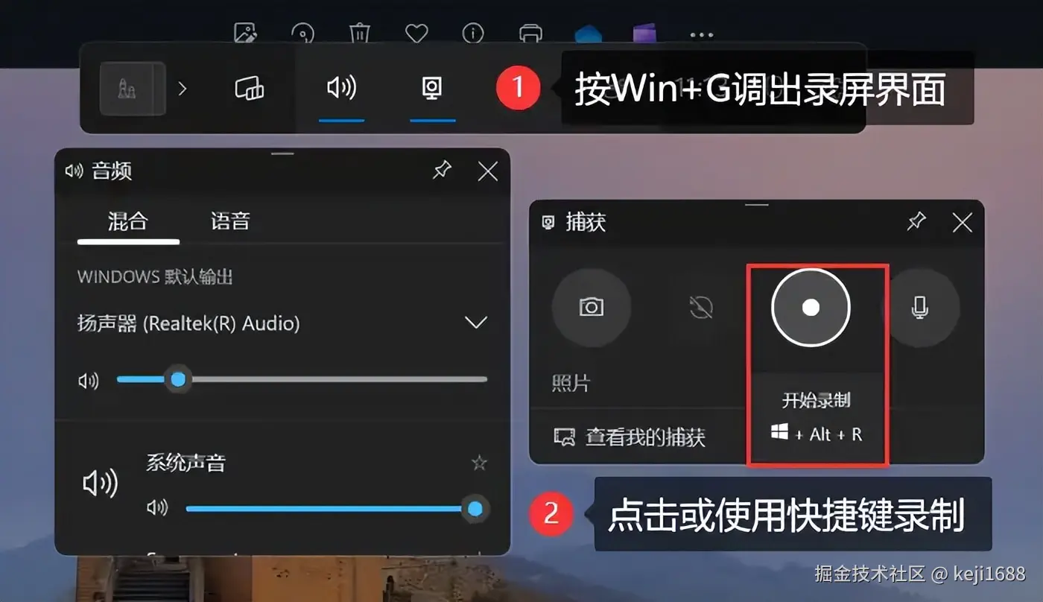This screenshot has width=1043, height=602.
Task: Click the 音频 panel title text
Action: [x=112, y=171]
